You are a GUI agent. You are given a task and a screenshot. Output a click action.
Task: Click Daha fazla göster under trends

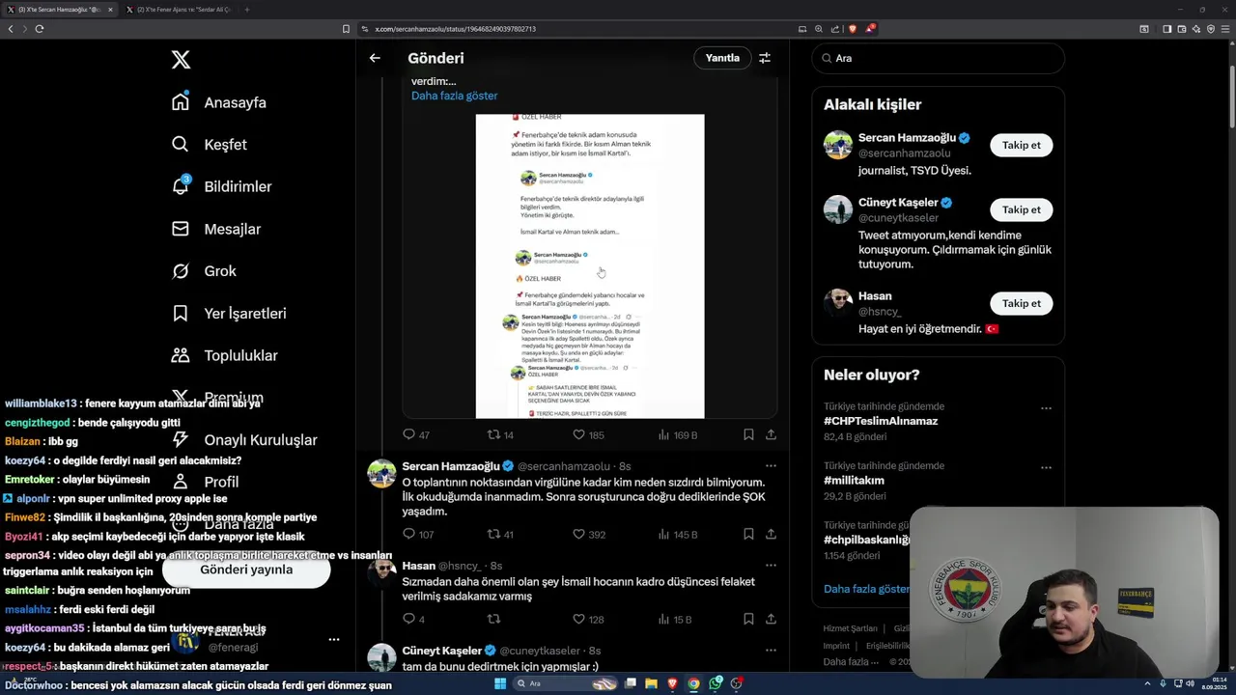pyautogui.click(x=866, y=589)
